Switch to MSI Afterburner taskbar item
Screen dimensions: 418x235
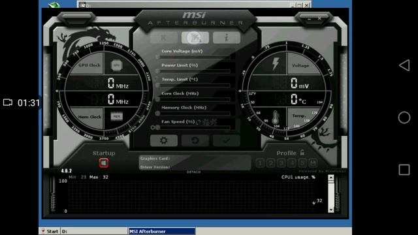click(161, 231)
